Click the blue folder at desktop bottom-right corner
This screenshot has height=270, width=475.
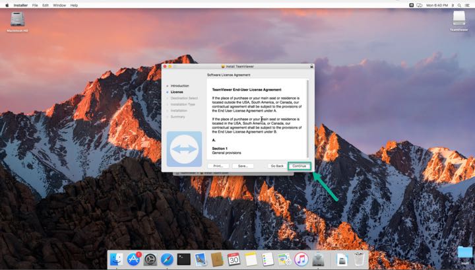point(464,253)
